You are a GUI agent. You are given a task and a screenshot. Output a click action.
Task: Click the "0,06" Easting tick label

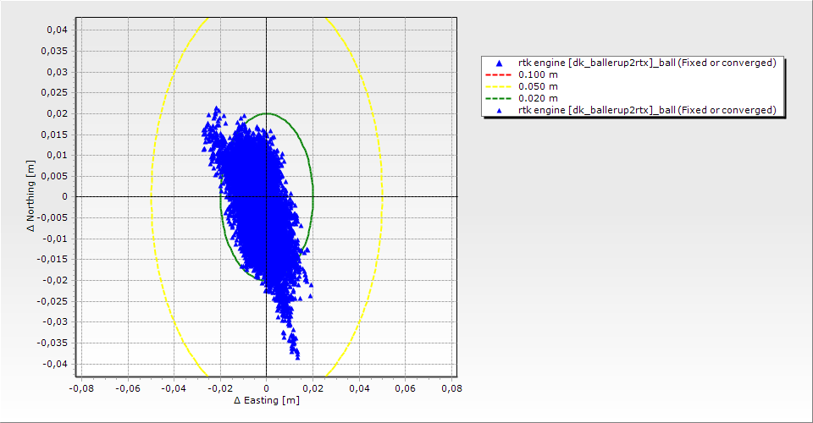point(405,388)
